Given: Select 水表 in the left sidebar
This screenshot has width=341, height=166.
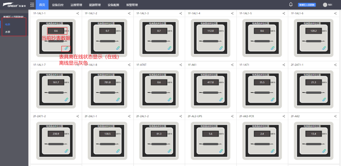Looking at the screenshot, I should coord(8,32).
